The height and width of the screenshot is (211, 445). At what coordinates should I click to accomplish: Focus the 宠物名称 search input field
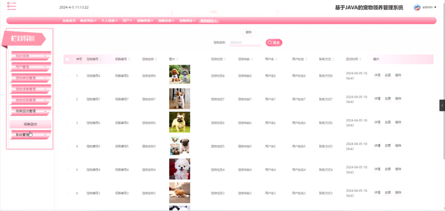click(245, 43)
